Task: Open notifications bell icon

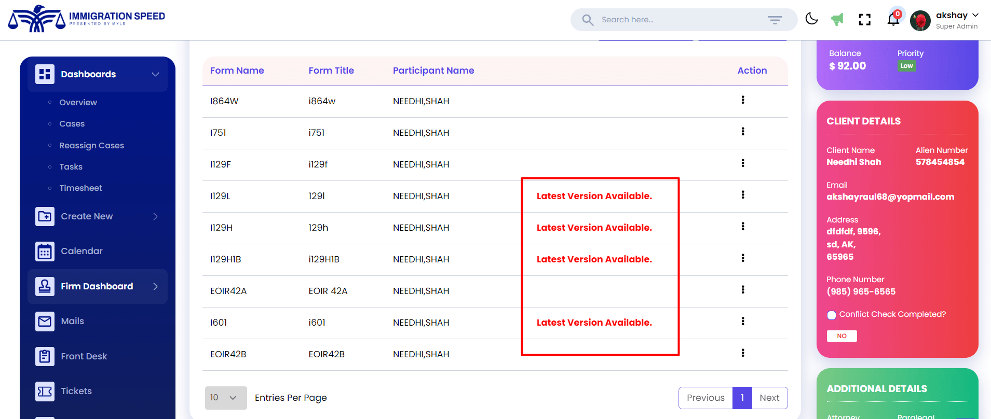Action: [893, 20]
